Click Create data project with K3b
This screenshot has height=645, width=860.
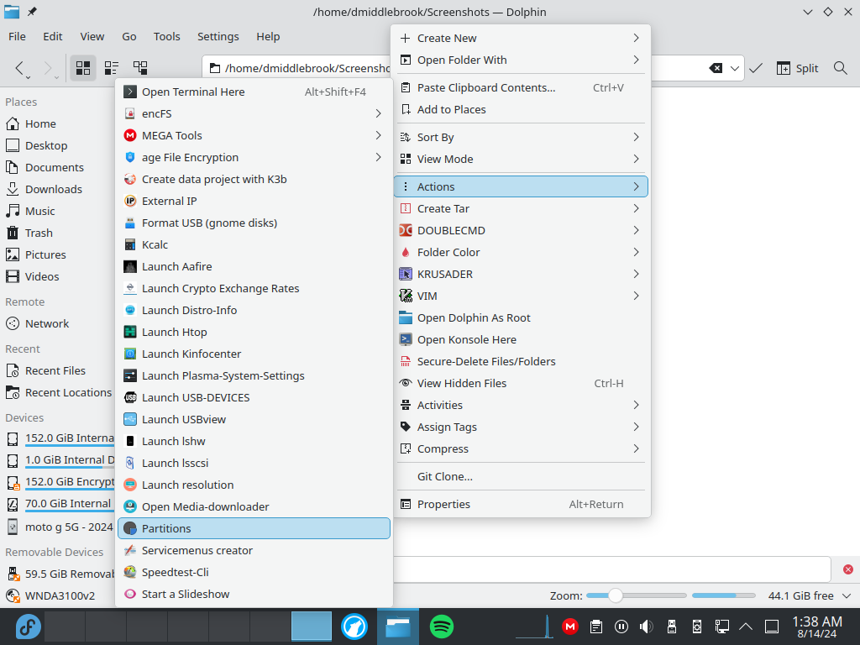pos(254,180)
